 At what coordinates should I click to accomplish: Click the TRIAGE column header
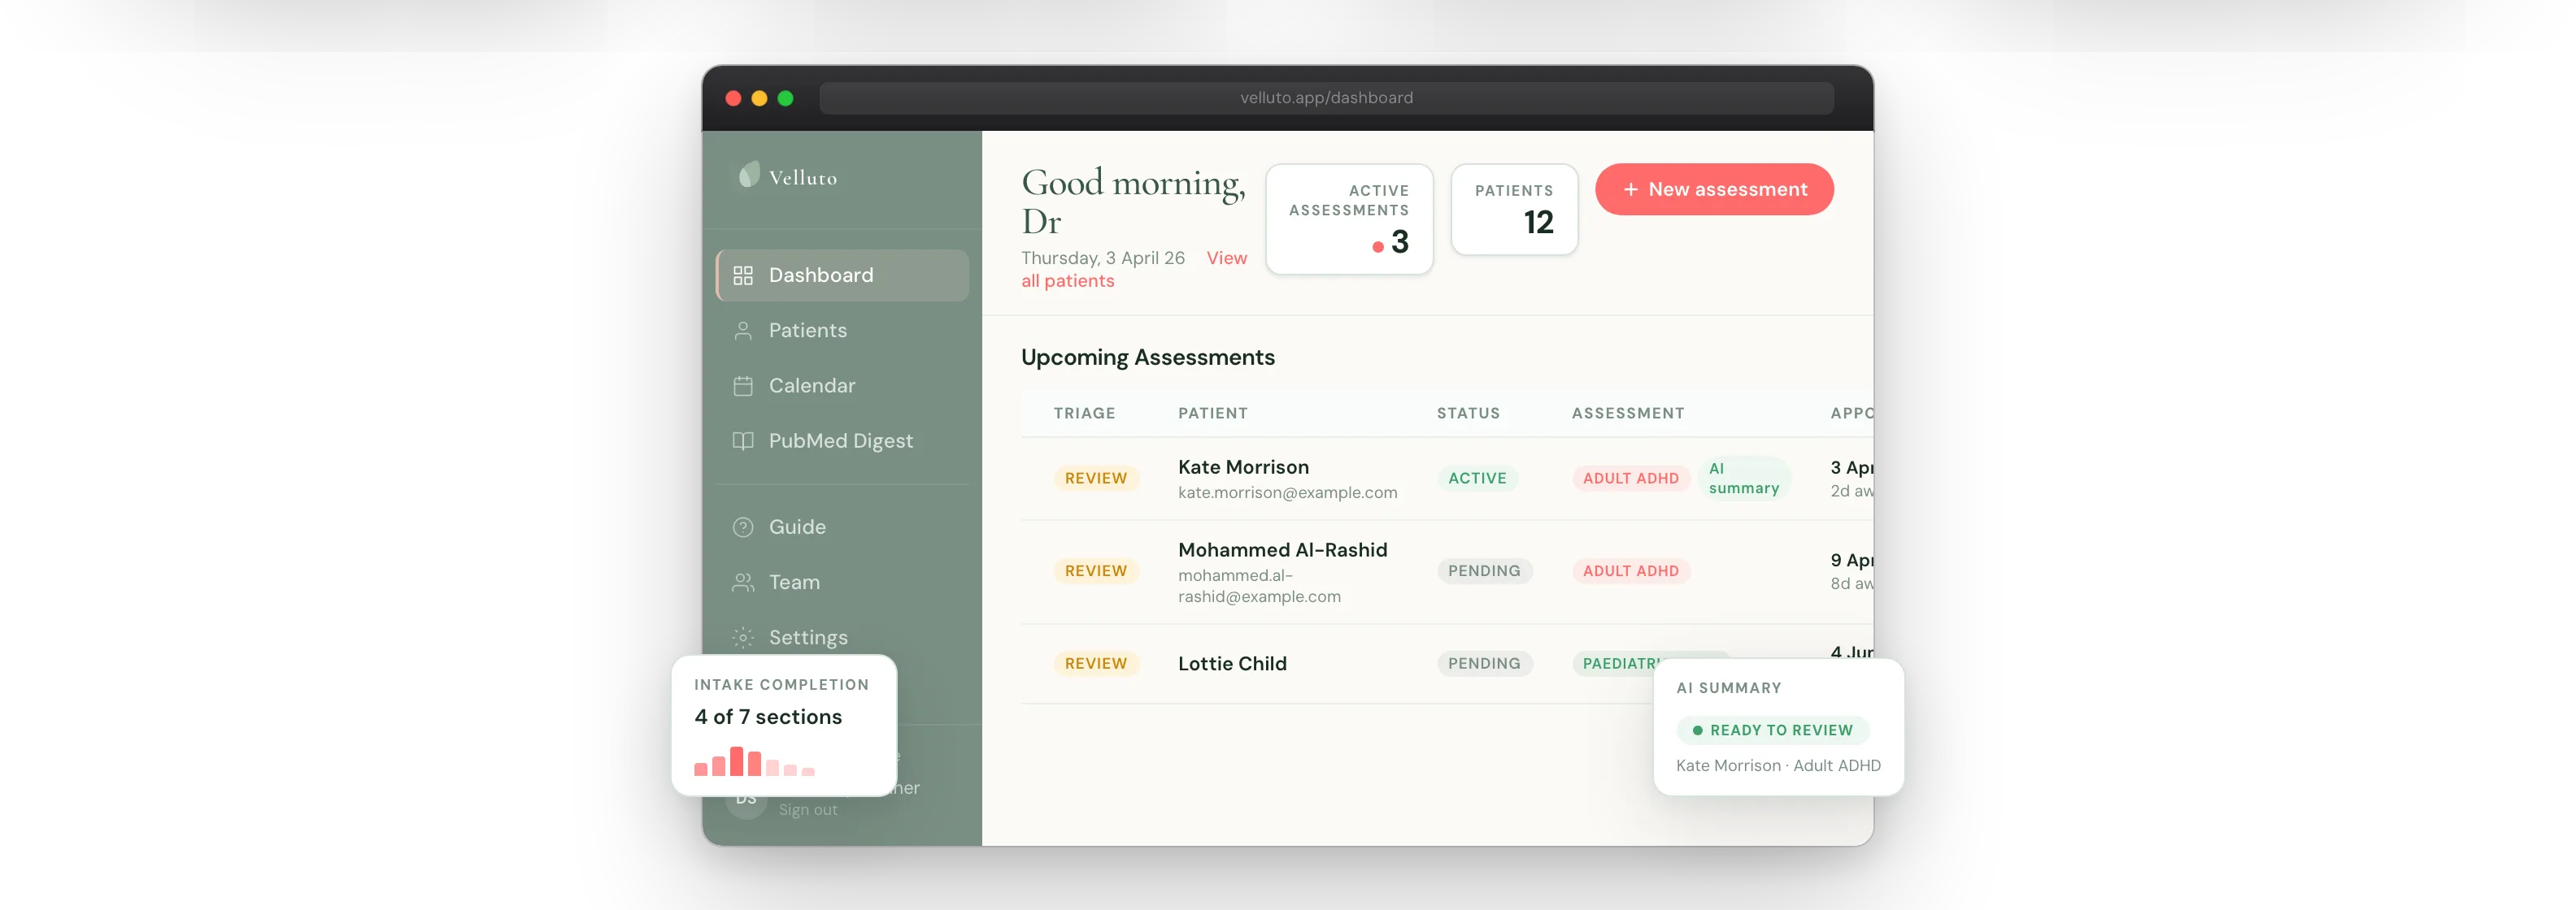(1084, 414)
